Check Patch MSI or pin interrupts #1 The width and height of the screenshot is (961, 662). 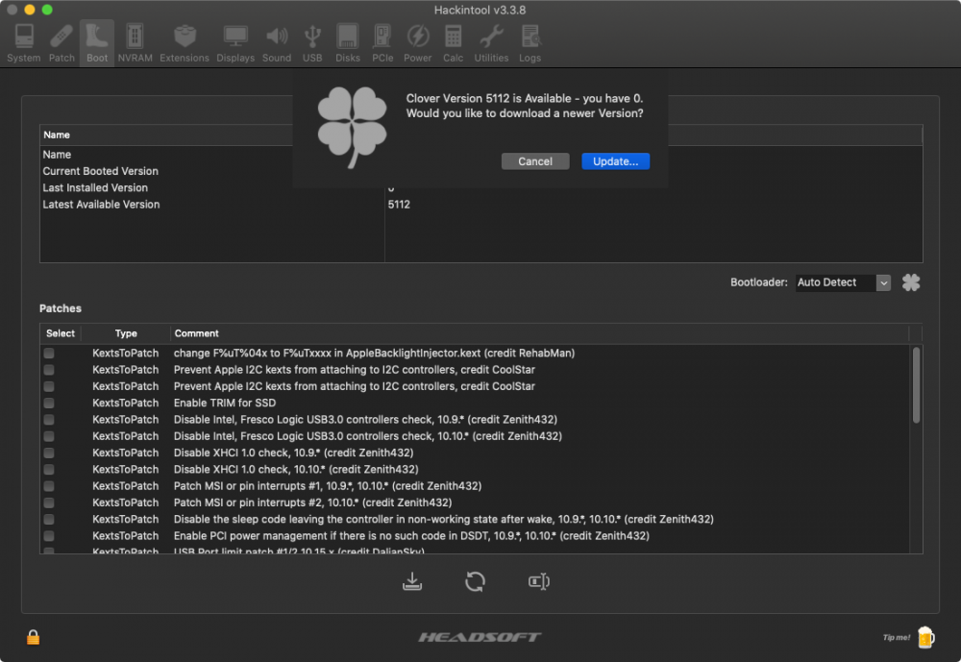tap(49, 485)
